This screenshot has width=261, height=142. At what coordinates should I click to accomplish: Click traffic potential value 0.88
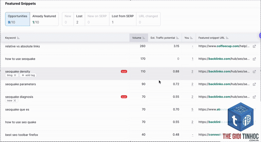pos(176,71)
